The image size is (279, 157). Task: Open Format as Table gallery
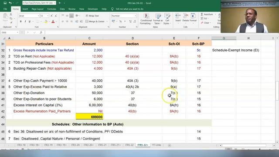coord(158,19)
